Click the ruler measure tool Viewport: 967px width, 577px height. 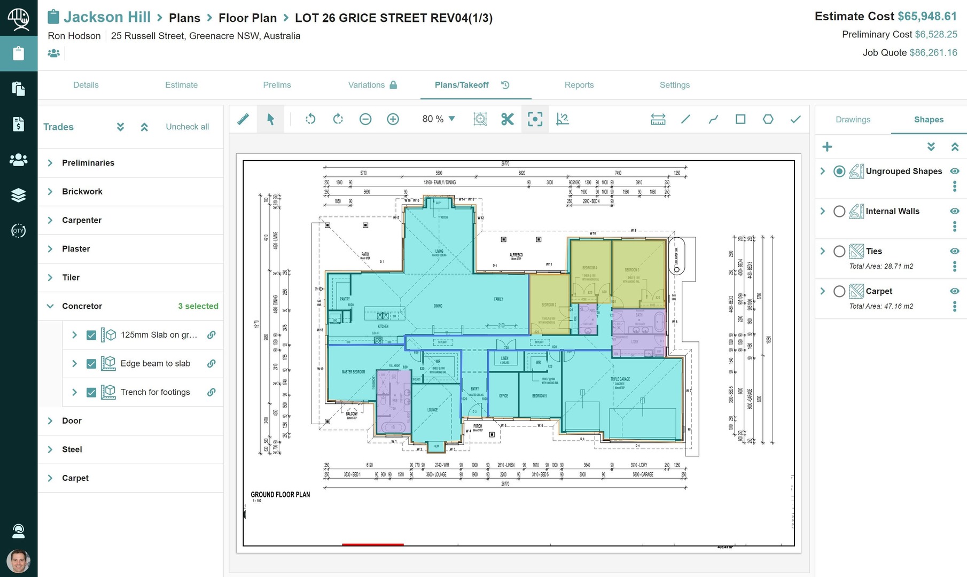243,119
